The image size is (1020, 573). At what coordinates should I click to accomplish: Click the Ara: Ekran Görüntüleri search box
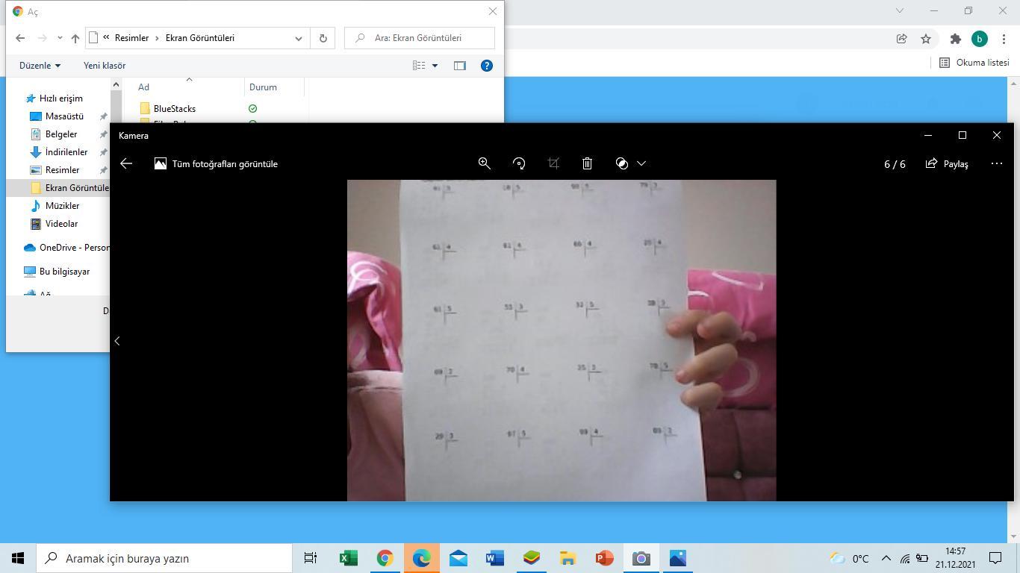pos(420,38)
